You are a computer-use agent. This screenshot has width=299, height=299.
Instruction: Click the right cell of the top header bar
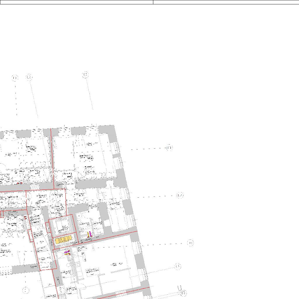(226, 2)
